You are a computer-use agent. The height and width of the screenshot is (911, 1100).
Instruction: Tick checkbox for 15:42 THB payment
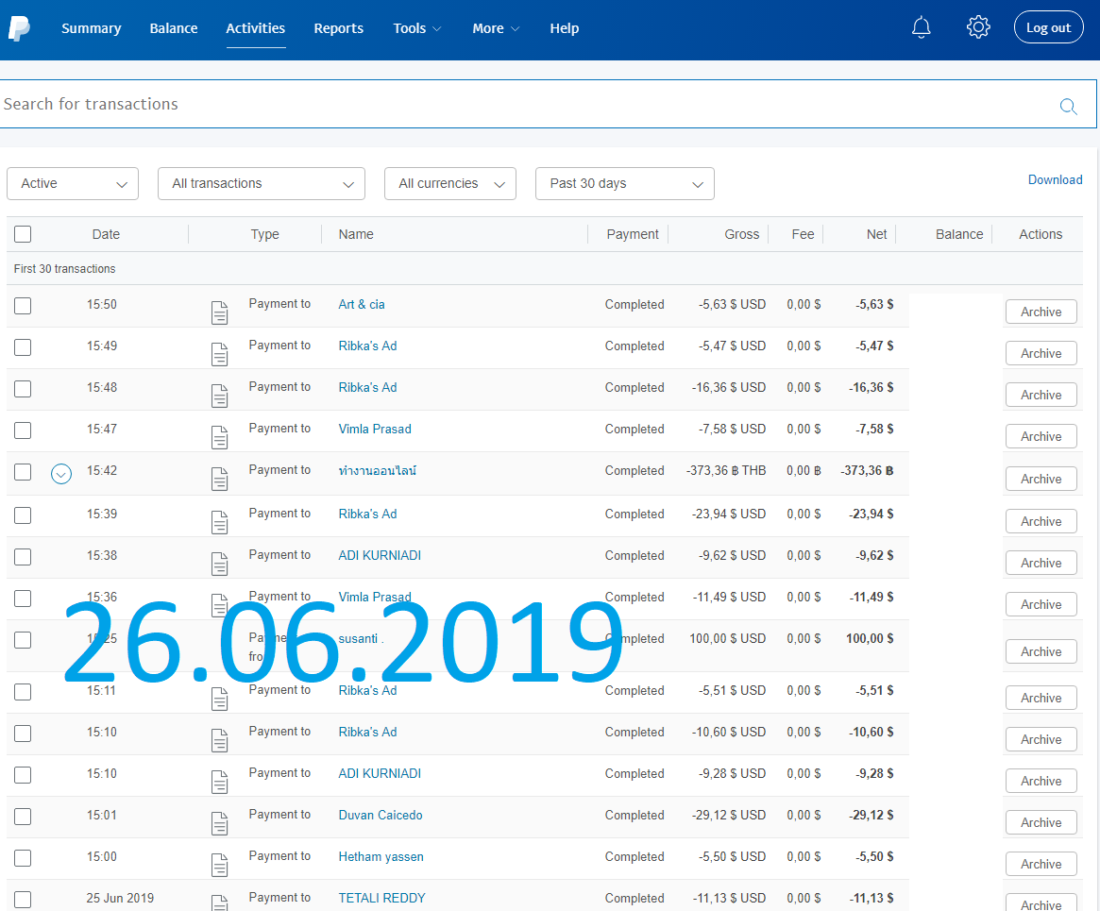[x=23, y=471]
